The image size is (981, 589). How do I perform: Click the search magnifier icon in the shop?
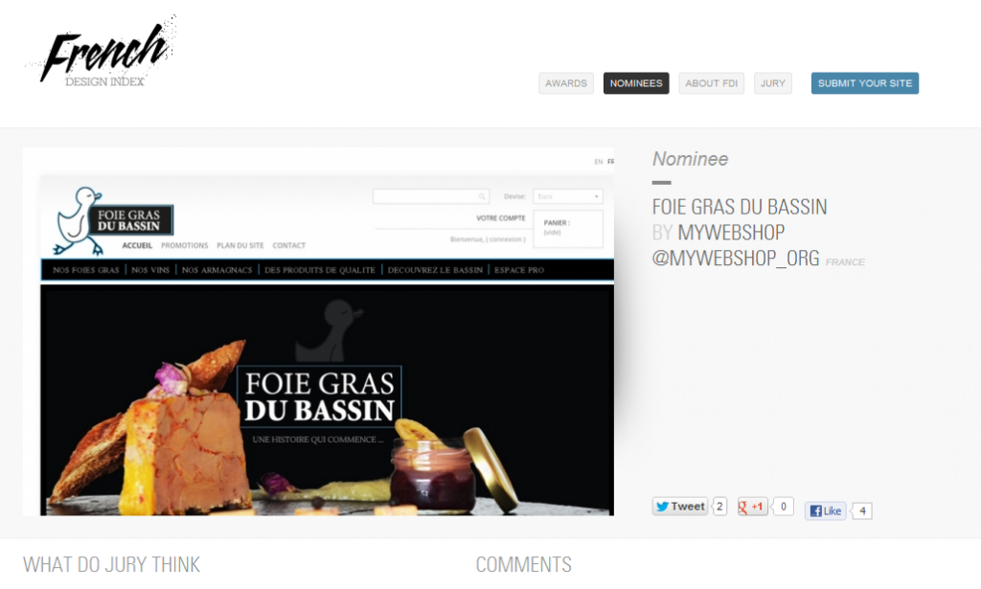(x=482, y=196)
